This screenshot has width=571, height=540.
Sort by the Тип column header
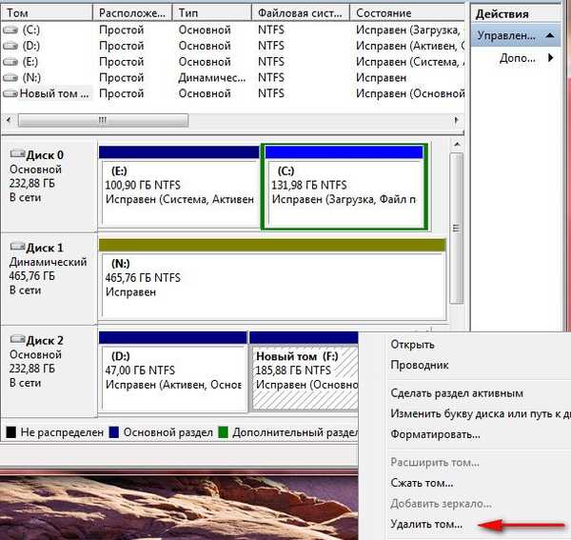click(212, 13)
